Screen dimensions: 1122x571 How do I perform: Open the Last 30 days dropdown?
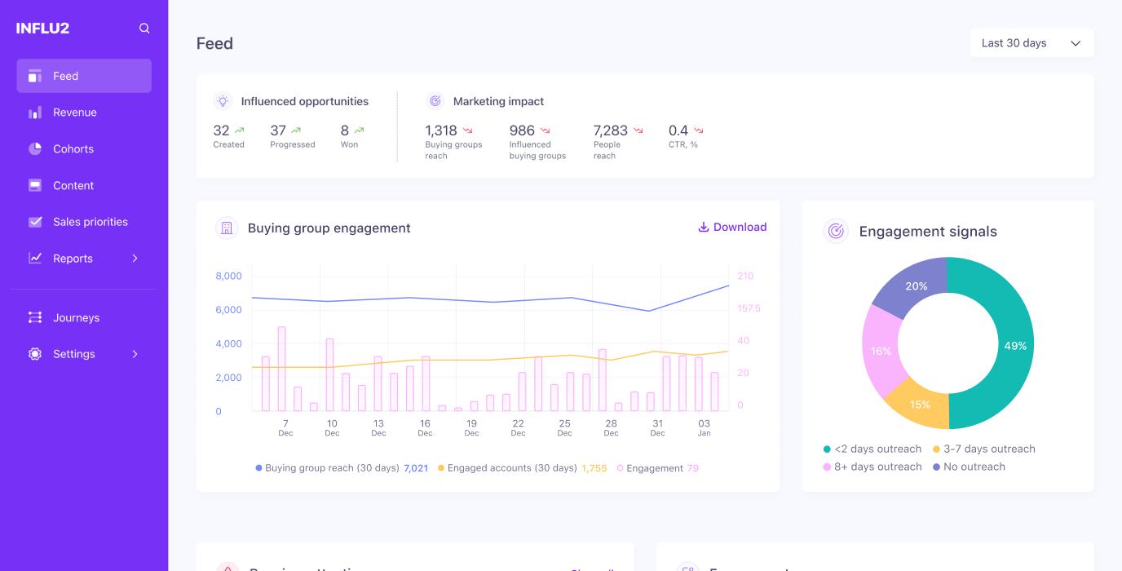[x=1031, y=42]
